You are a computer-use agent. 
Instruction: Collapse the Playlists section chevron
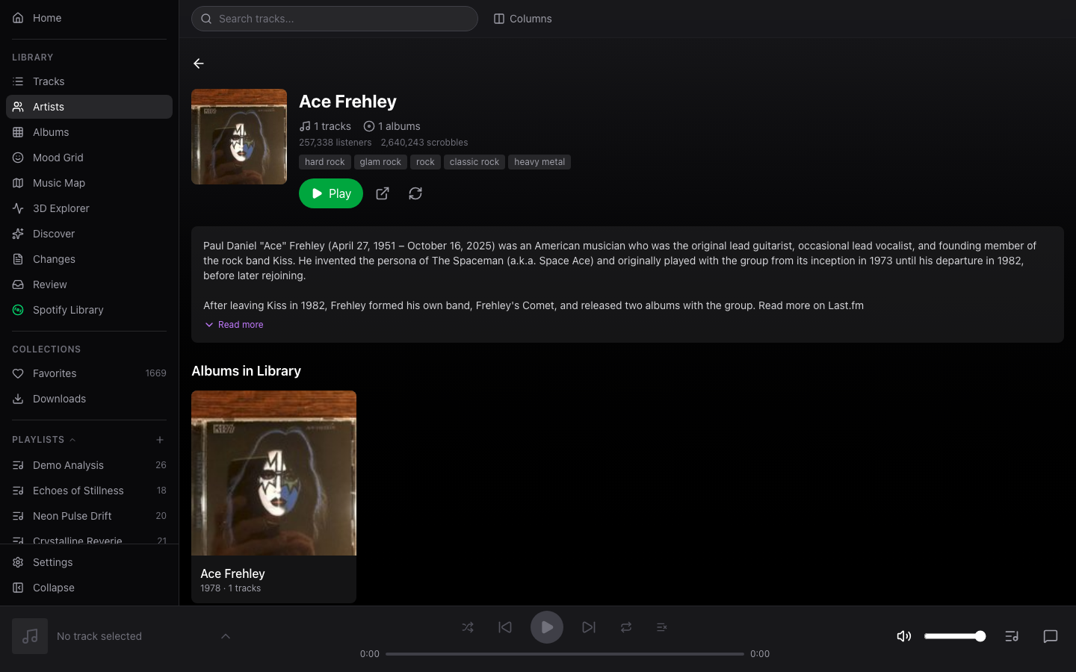[x=72, y=440]
